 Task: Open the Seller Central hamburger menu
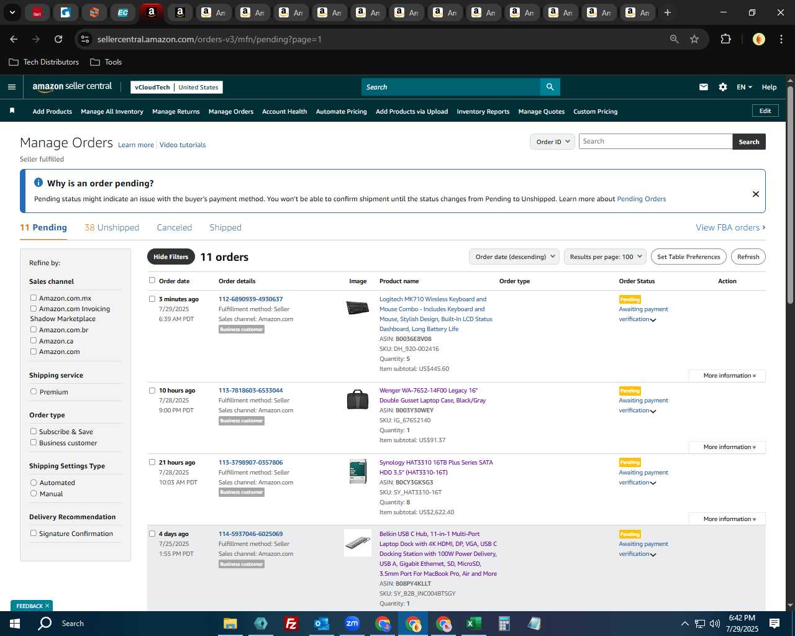(x=12, y=87)
